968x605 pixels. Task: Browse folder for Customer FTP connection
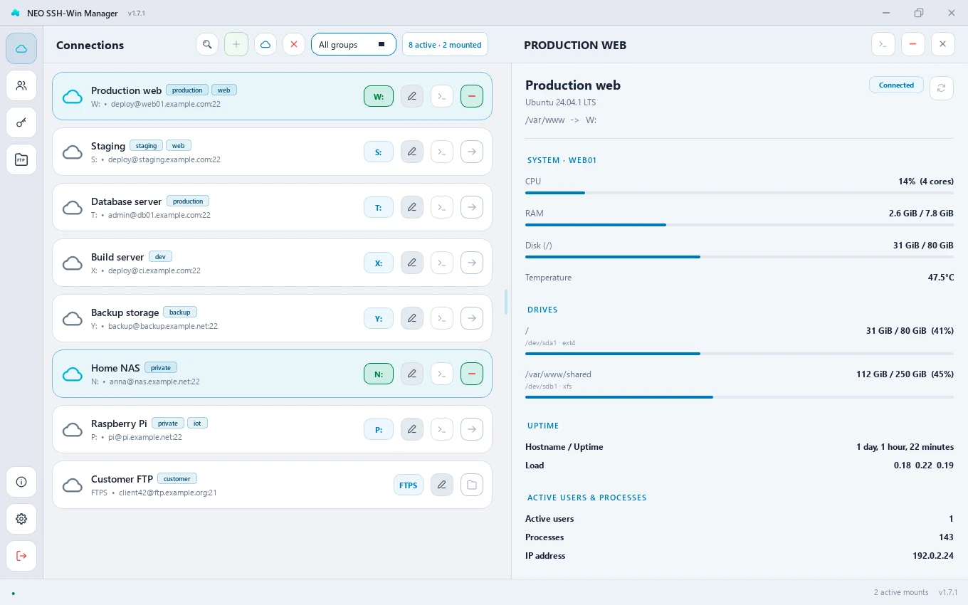(x=472, y=485)
